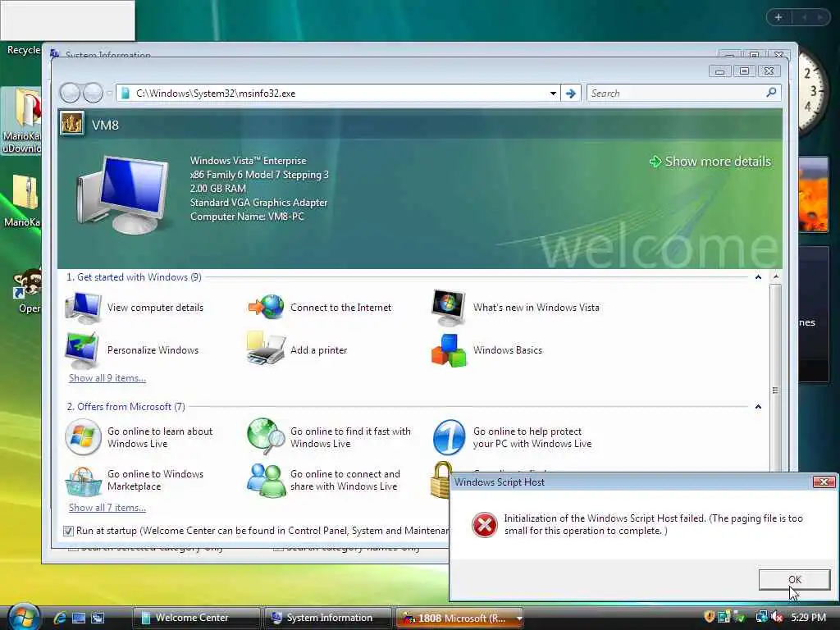Screen dimensions: 840x630
Task: Click Go online to Windows Marketplace text
Action: 155,480
